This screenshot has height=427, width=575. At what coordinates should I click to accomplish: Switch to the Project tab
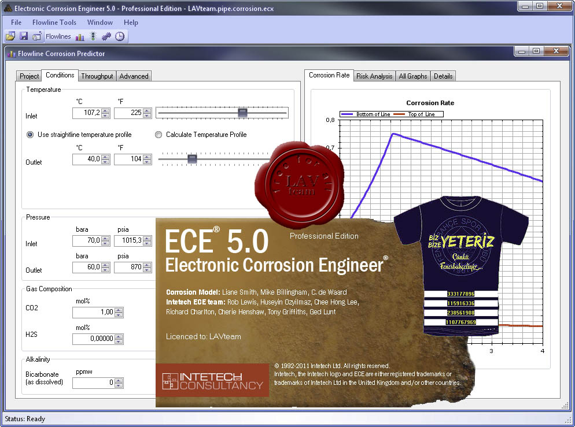(29, 76)
